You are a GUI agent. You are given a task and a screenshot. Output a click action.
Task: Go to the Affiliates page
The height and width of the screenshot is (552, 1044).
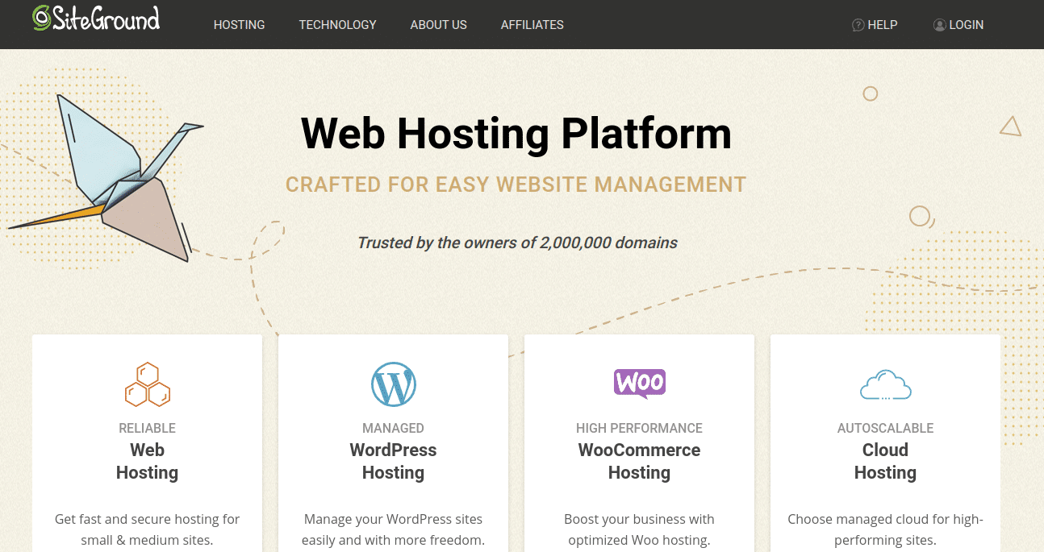click(532, 25)
